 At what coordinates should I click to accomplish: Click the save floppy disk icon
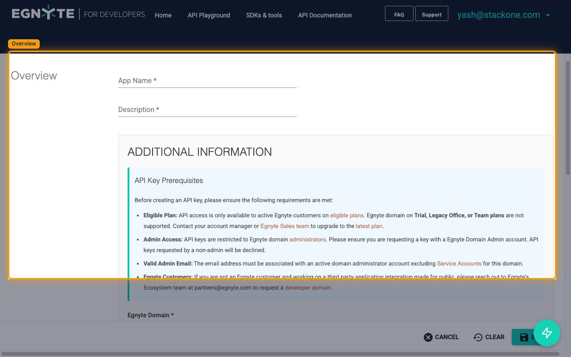pyautogui.click(x=524, y=337)
